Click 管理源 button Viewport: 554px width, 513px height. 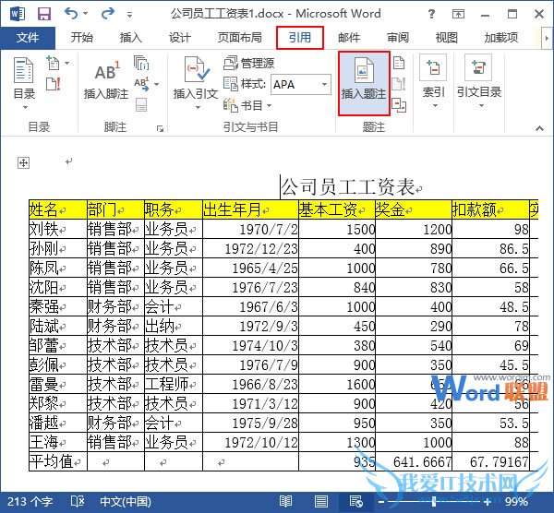[x=248, y=63]
